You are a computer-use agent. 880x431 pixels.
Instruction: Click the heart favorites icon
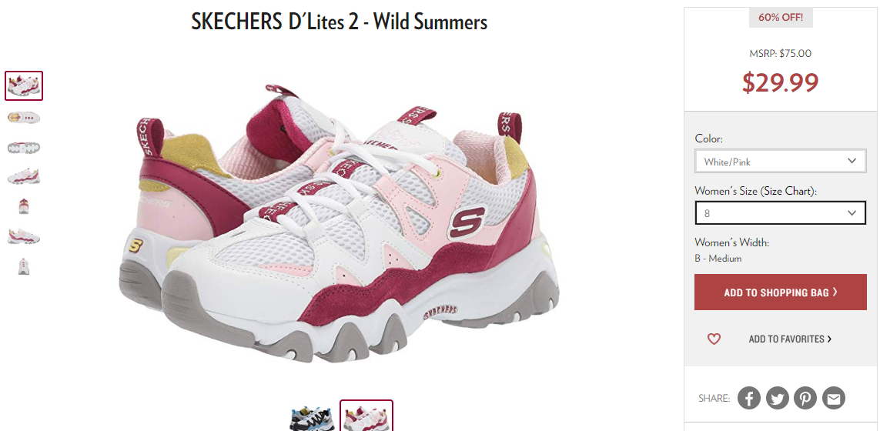pyautogui.click(x=714, y=339)
